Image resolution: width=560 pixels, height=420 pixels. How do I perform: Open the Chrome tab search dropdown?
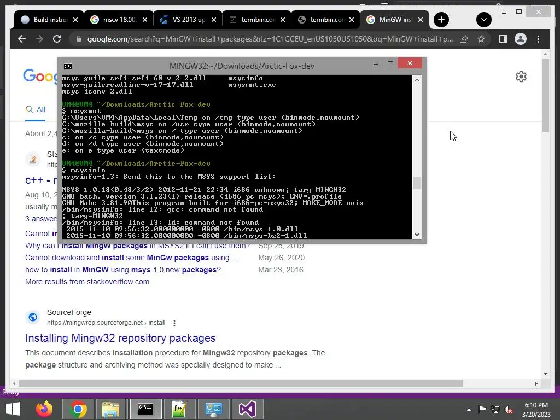point(483,20)
